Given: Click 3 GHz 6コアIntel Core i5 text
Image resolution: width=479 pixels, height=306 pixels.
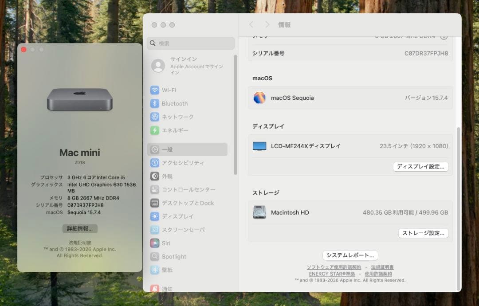Looking at the screenshot, I should (x=96, y=177).
